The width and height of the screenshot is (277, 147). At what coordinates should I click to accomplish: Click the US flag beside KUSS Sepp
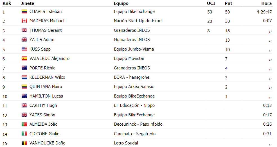pyautogui.click(x=24, y=49)
